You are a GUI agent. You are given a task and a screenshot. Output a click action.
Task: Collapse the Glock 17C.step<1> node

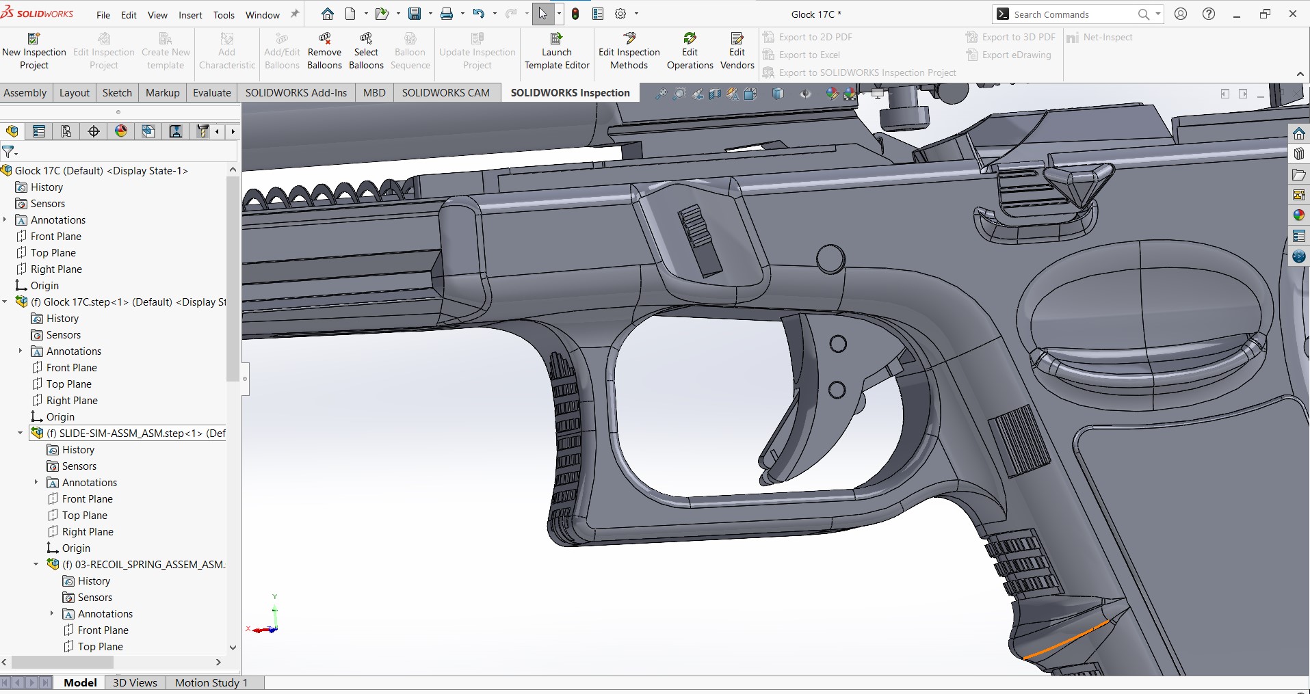coord(5,302)
